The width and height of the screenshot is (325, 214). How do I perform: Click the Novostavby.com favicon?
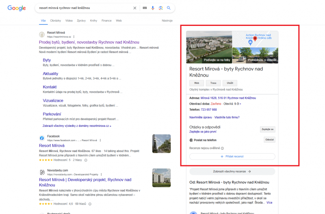pos(42,172)
